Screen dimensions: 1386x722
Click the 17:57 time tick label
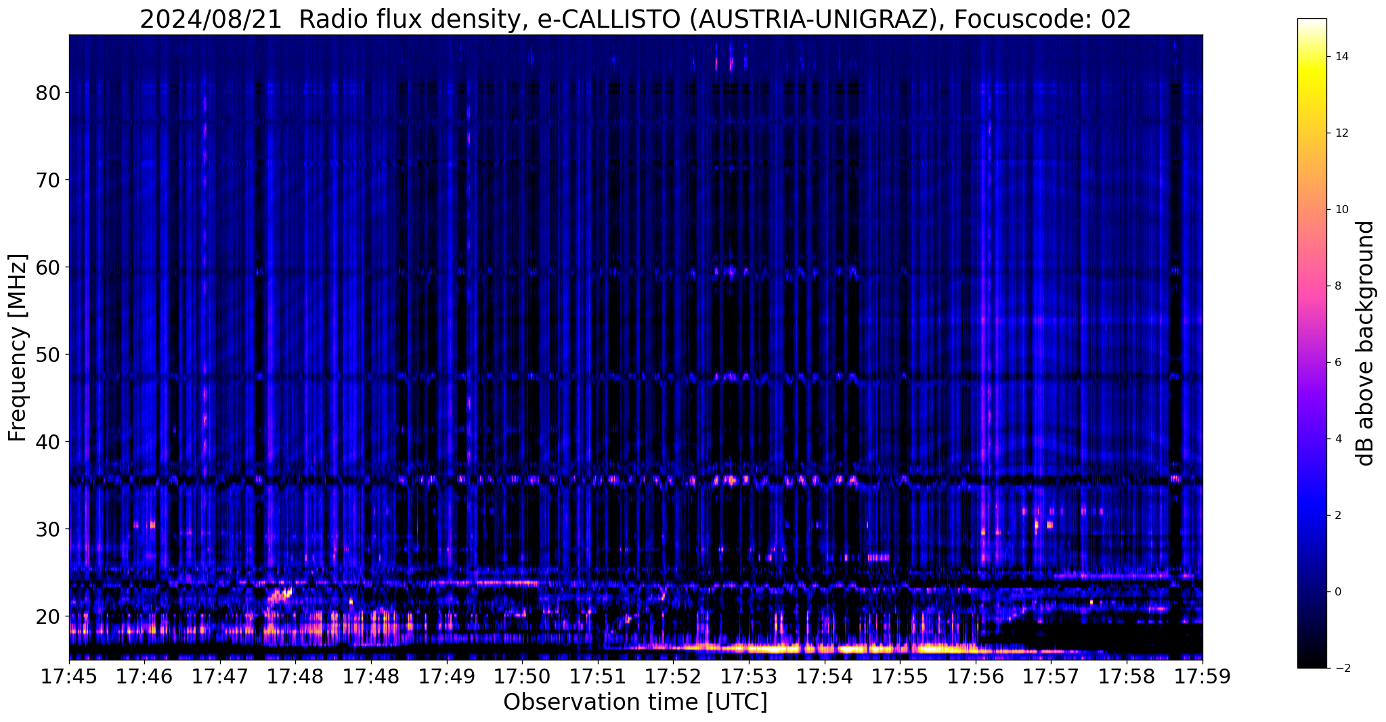[1051, 677]
